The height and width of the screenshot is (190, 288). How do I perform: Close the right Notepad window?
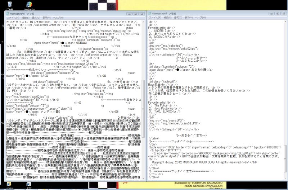point(284,14)
